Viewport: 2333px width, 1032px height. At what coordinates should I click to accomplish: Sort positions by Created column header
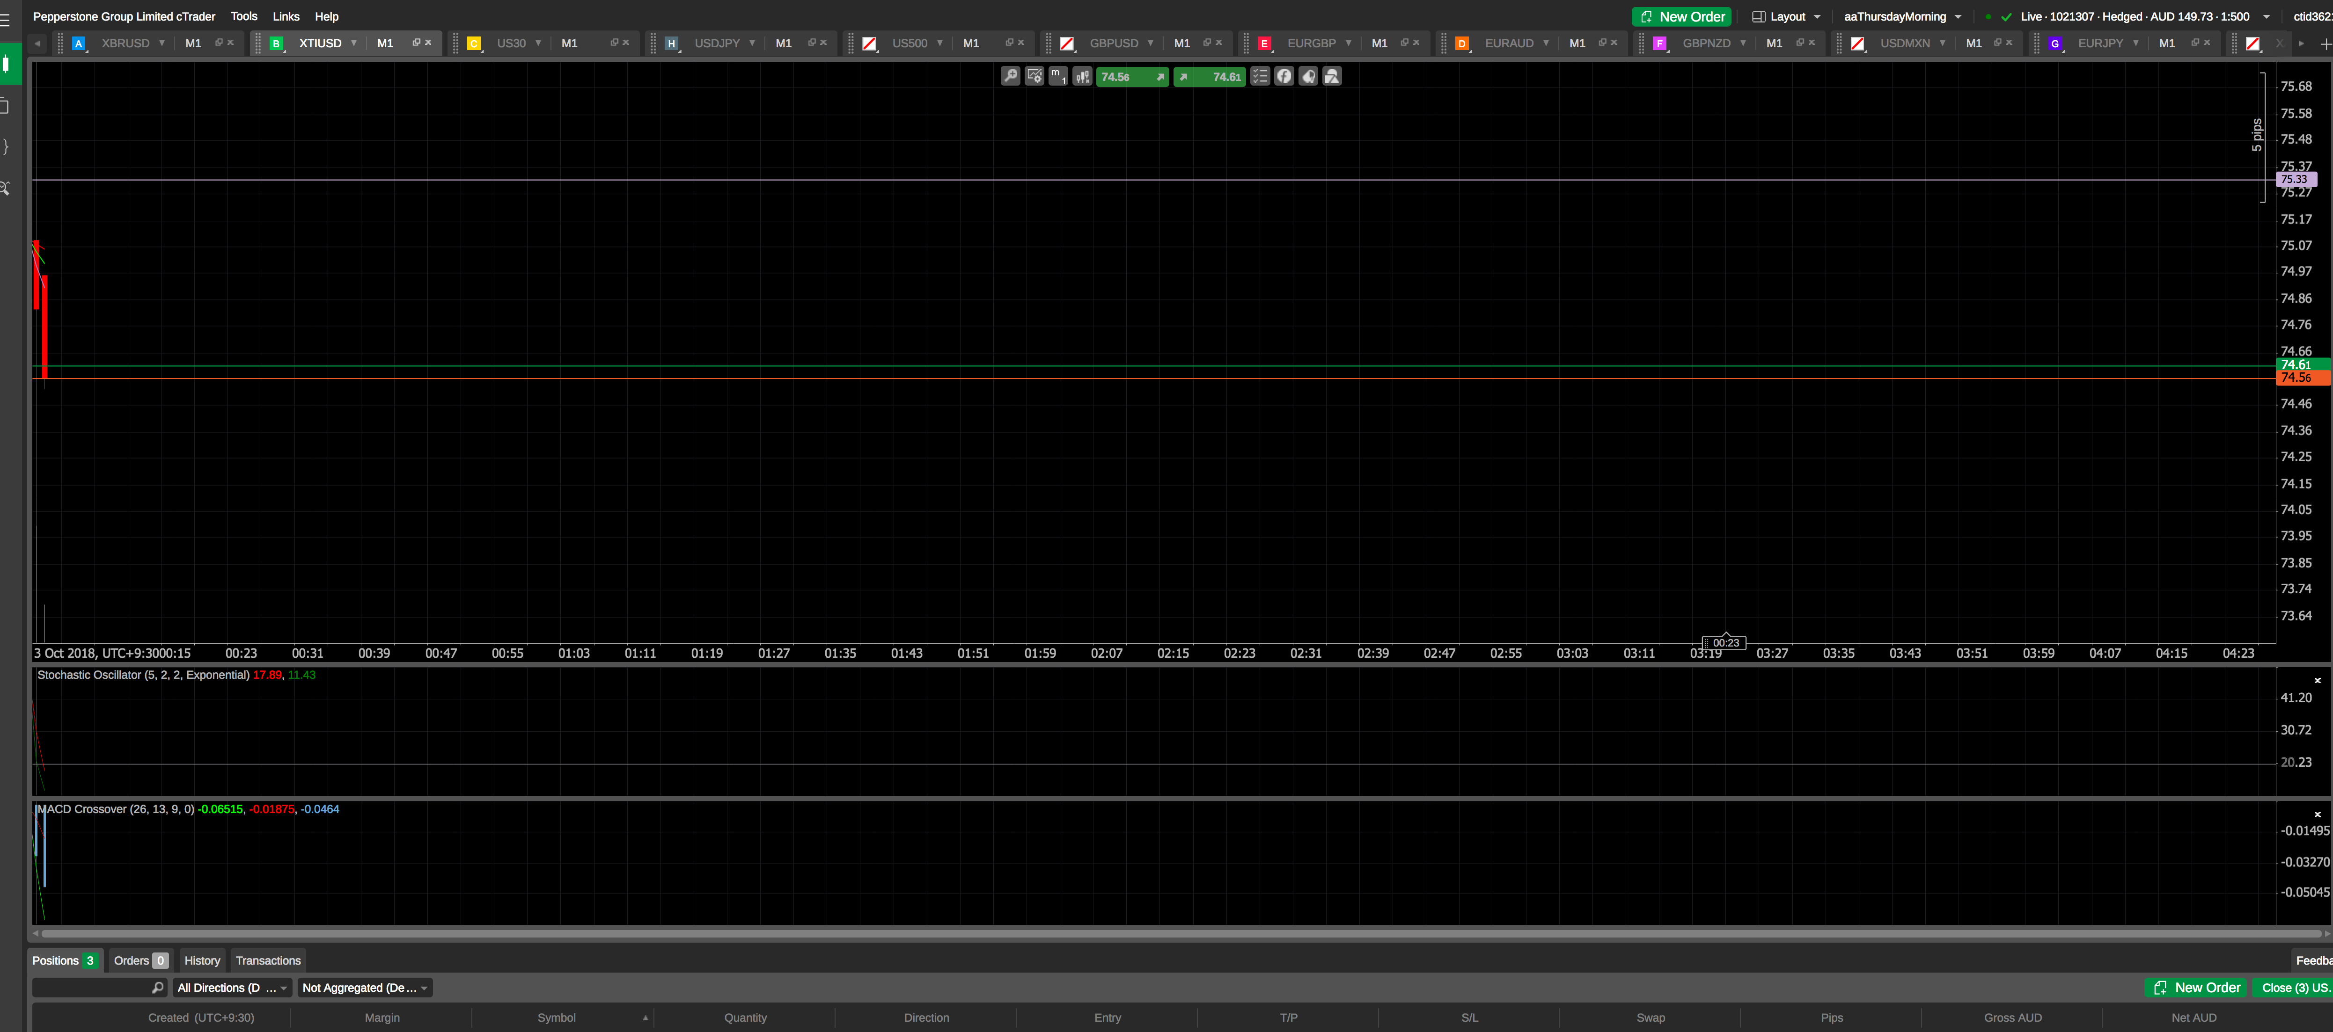(x=201, y=1017)
